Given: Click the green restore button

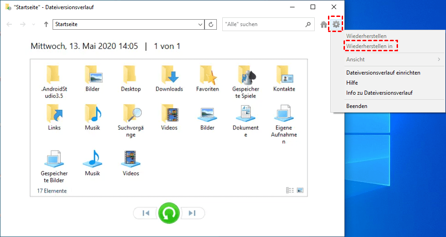Looking at the screenshot, I should pyautogui.click(x=169, y=213).
